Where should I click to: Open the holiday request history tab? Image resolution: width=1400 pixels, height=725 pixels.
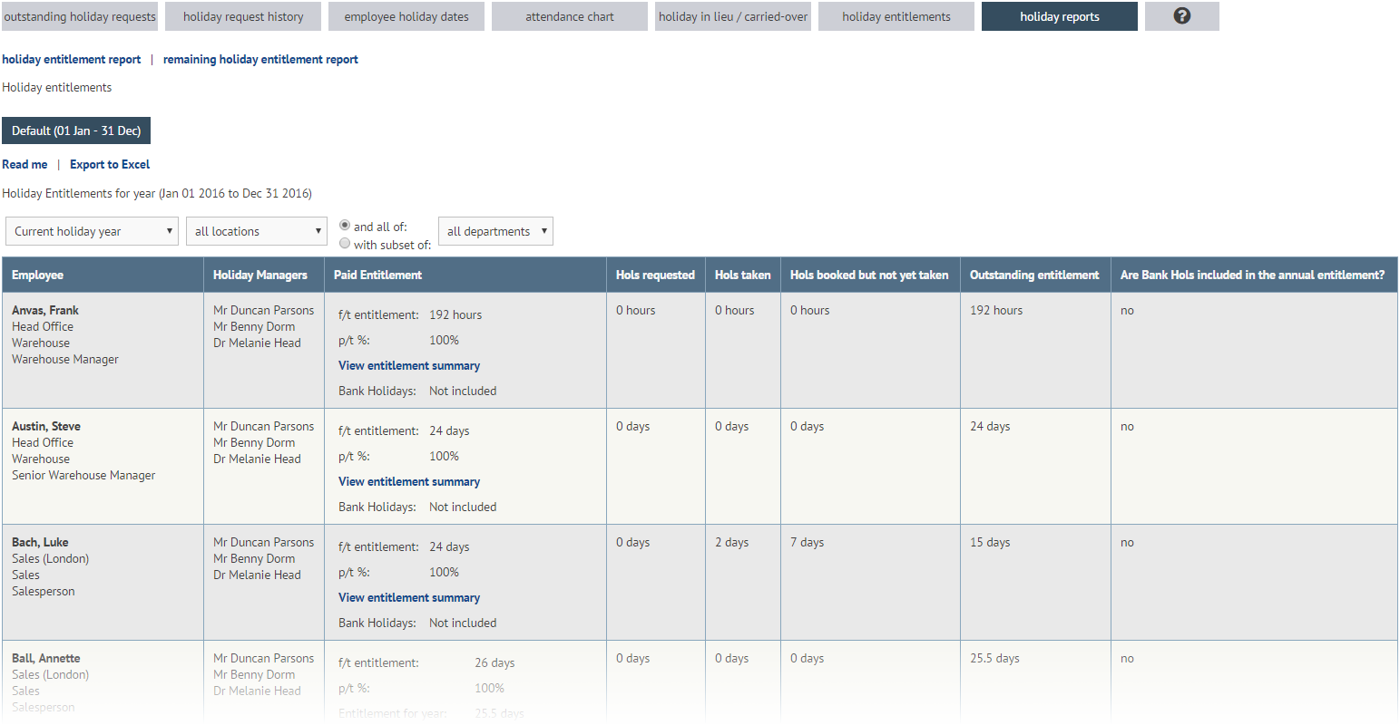tap(243, 16)
